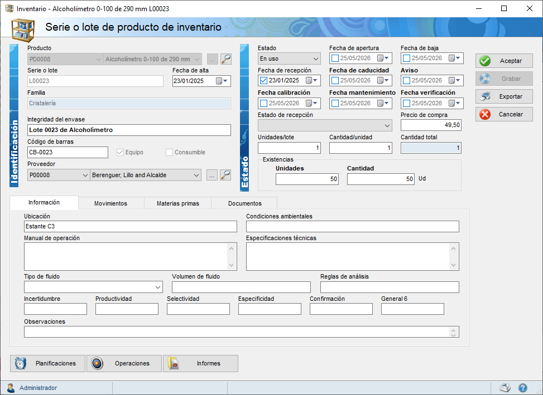Image resolution: width=543 pixels, height=395 pixels.
Task: Click the ellipsis button next to Proveedor
Action: point(212,175)
